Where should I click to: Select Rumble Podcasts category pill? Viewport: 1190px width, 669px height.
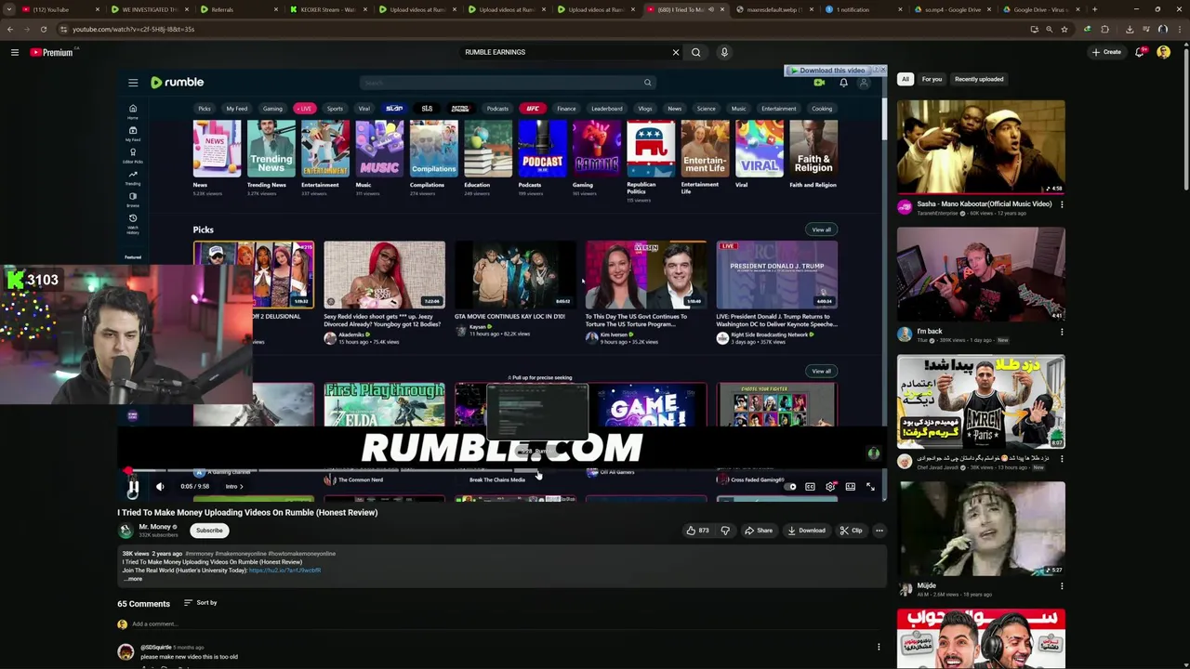coord(497,109)
